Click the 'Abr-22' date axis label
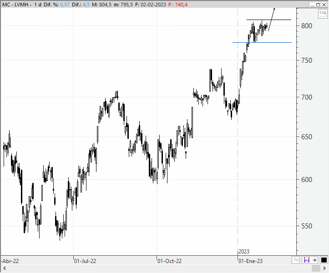 10,261
